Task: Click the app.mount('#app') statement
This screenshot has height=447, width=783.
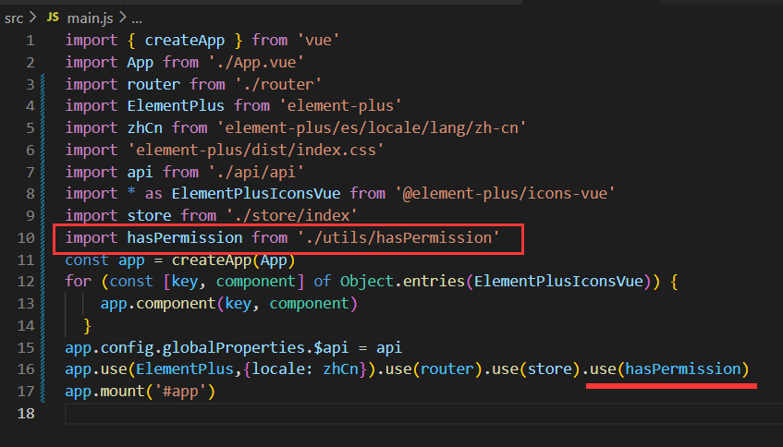Action: (139, 392)
